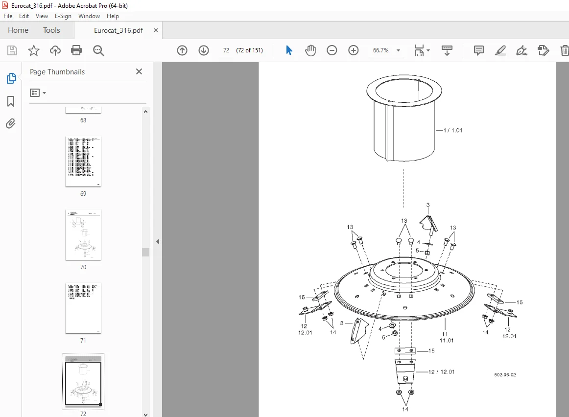569x417 pixels.
Task: Open the Find text magnifier tool
Action: click(x=98, y=50)
